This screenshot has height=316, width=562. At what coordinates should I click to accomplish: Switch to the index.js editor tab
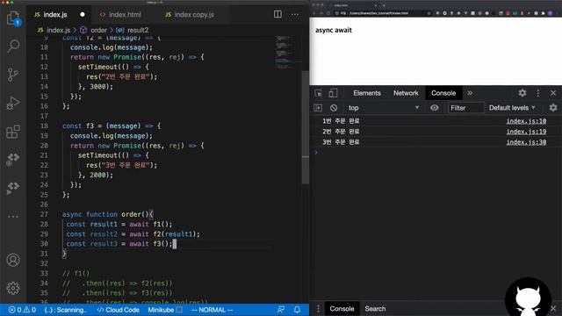[x=59, y=15]
